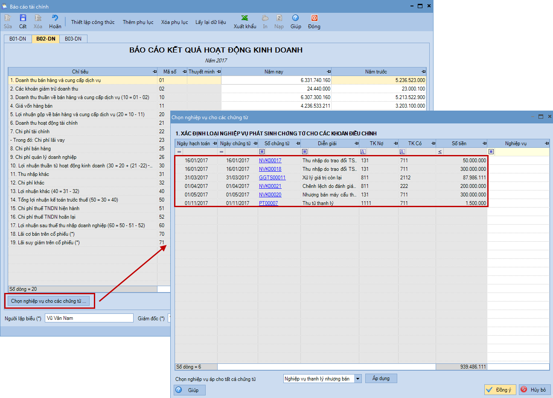Click the TK Nợ column filter icon

363,152
